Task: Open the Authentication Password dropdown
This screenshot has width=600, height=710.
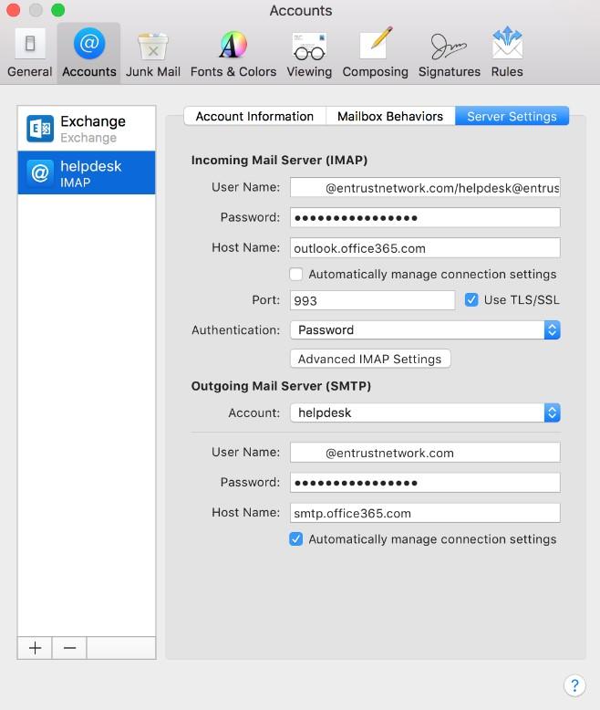Action: (x=425, y=330)
